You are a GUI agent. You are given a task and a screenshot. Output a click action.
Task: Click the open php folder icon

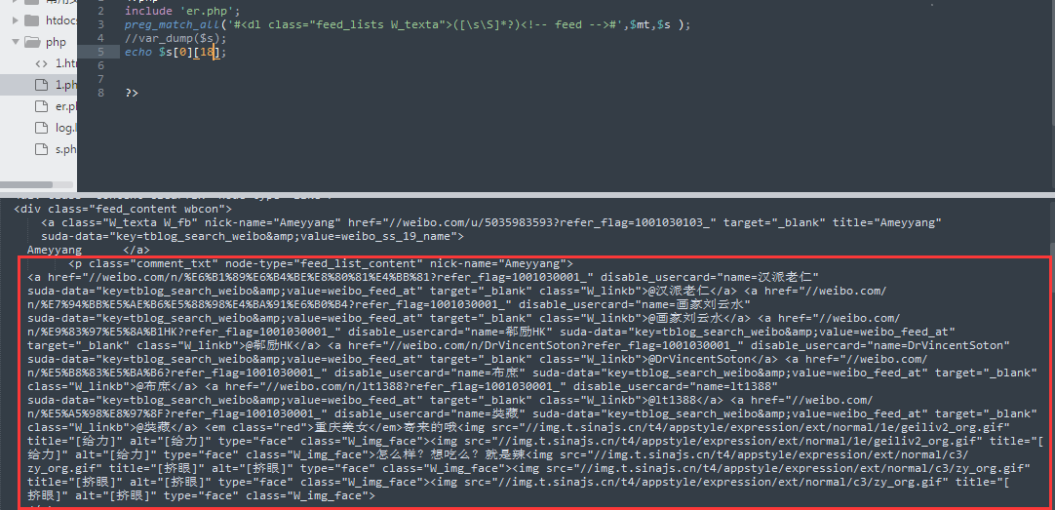(x=32, y=42)
